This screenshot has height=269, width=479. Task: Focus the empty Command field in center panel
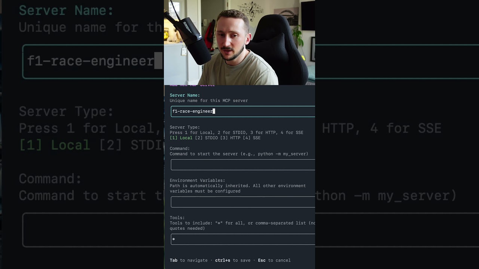242,165
